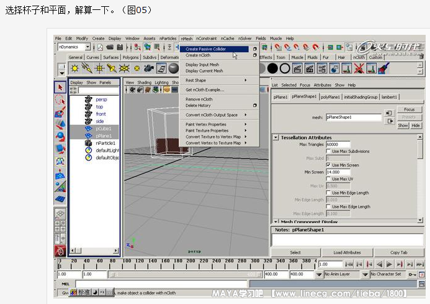Screen dimensions: 430x304
Task: Enable Use Max UV checkbox
Action: pyautogui.click(x=328, y=179)
